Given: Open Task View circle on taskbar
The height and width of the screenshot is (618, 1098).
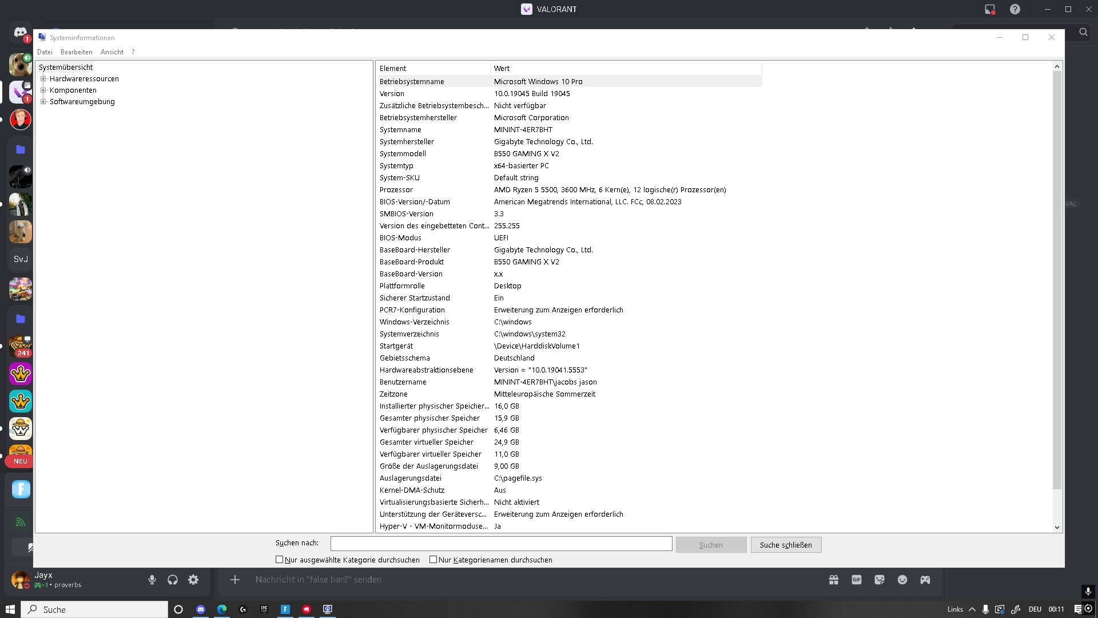Looking at the screenshot, I should [178, 609].
